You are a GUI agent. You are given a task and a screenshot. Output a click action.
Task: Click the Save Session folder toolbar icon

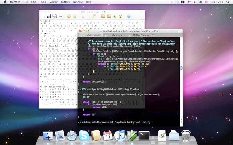[x=109, y=16]
